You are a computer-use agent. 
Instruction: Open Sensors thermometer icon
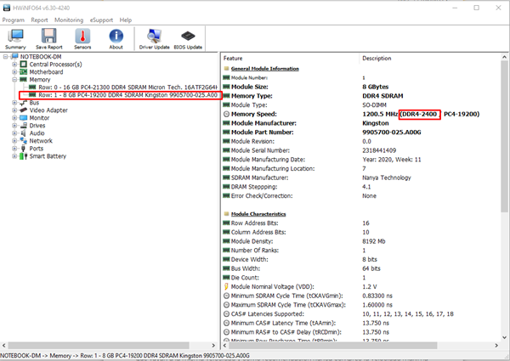tap(83, 38)
